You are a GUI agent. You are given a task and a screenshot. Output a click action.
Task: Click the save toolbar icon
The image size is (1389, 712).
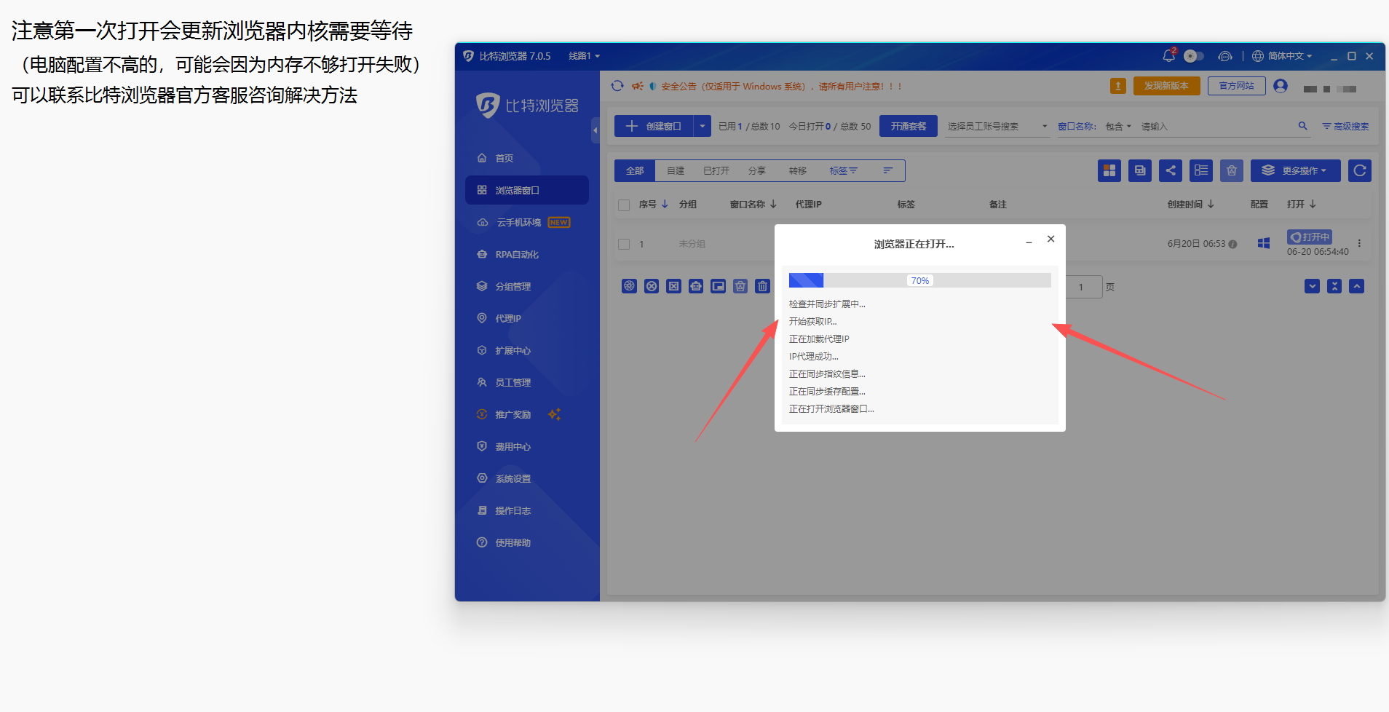(1140, 170)
